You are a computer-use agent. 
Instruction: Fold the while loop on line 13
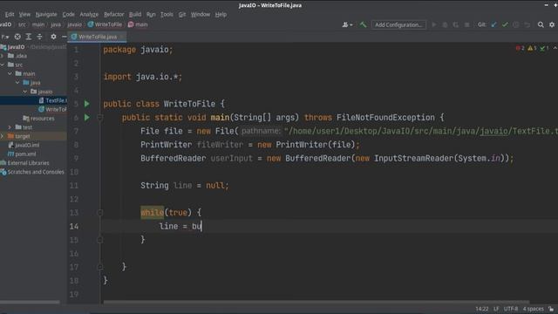[x=100, y=213]
